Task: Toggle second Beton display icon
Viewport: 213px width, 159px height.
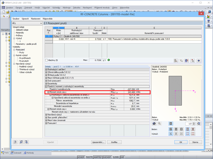Action: pyautogui.click(x=176, y=129)
